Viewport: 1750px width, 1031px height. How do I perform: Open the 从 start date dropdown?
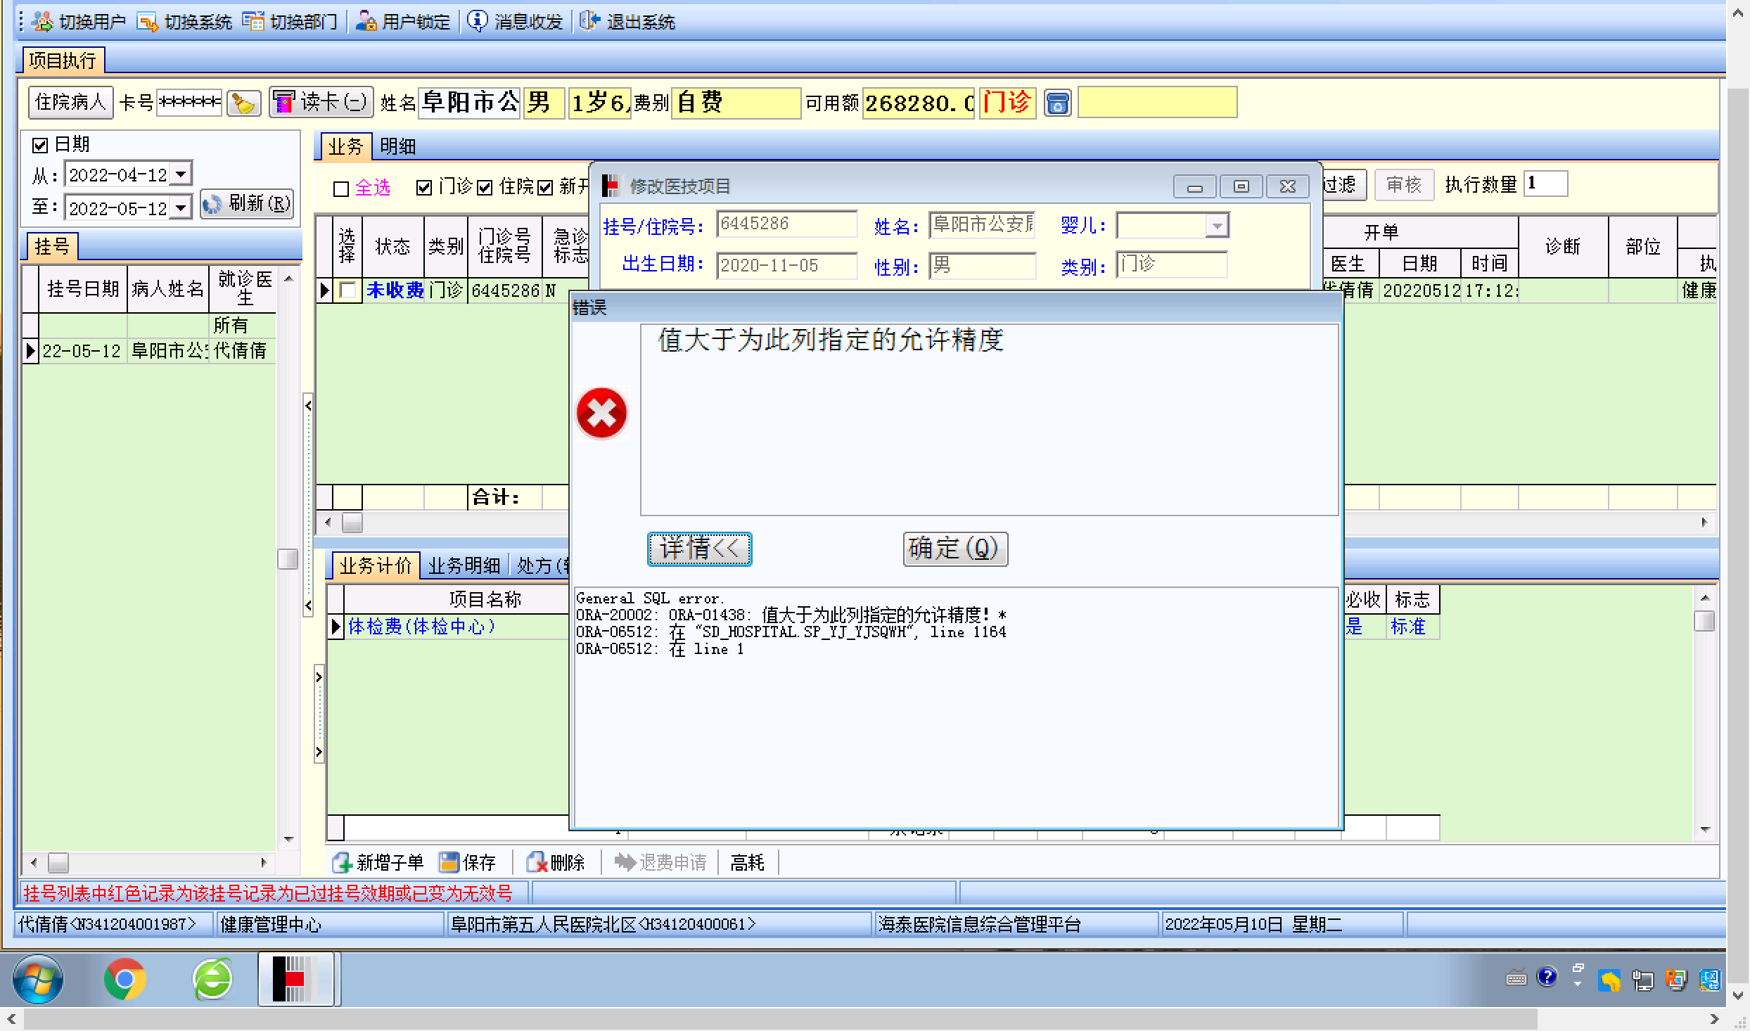(x=181, y=174)
